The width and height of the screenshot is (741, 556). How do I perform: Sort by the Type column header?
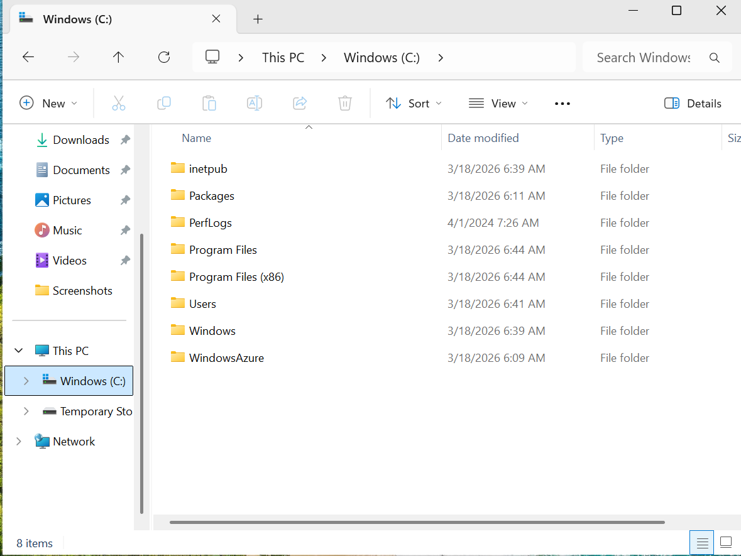point(612,138)
